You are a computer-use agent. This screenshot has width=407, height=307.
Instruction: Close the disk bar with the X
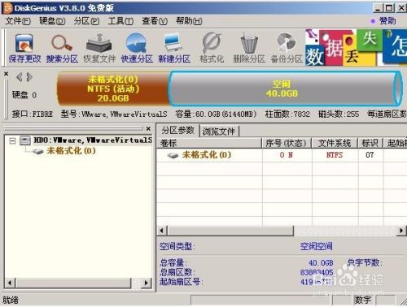pos(7,74)
